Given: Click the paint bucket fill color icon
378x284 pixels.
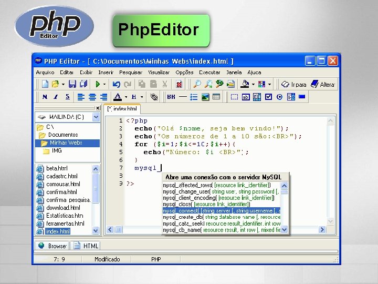Looking at the screenshot, I should pos(245,84).
